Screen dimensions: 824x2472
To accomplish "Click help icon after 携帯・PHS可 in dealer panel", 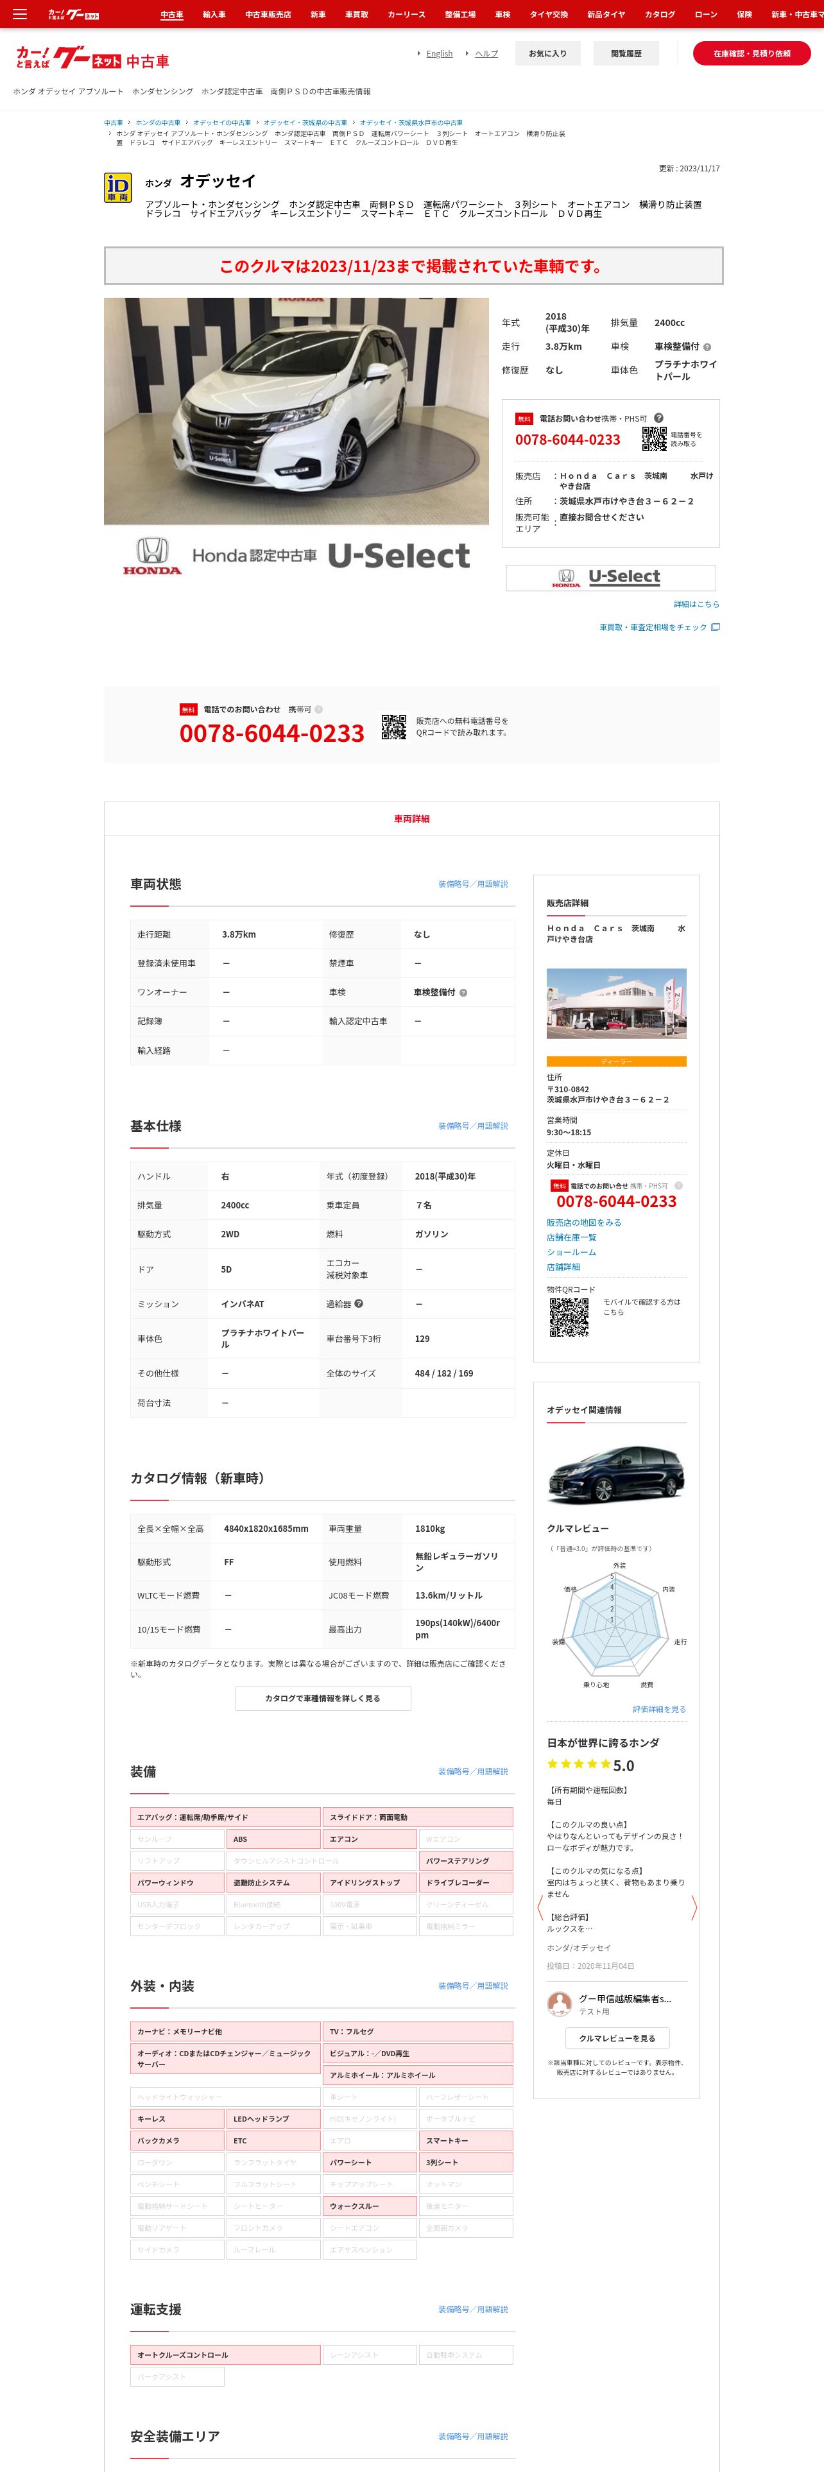I will (x=678, y=1186).
